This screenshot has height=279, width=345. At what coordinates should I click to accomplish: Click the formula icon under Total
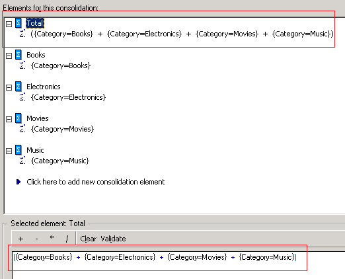tap(22, 34)
